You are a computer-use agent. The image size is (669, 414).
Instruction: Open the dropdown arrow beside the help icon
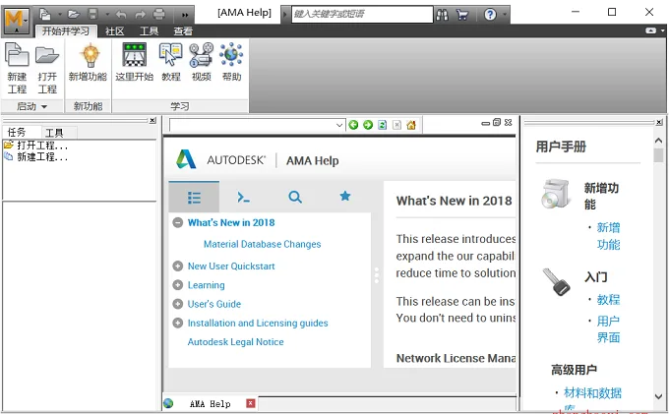coord(505,15)
